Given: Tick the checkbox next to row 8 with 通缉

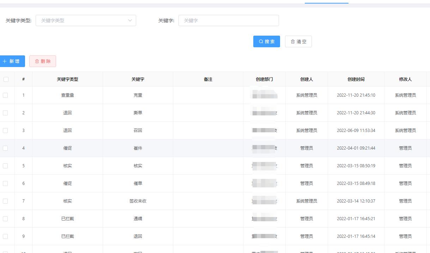Looking at the screenshot, I should [6, 218].
